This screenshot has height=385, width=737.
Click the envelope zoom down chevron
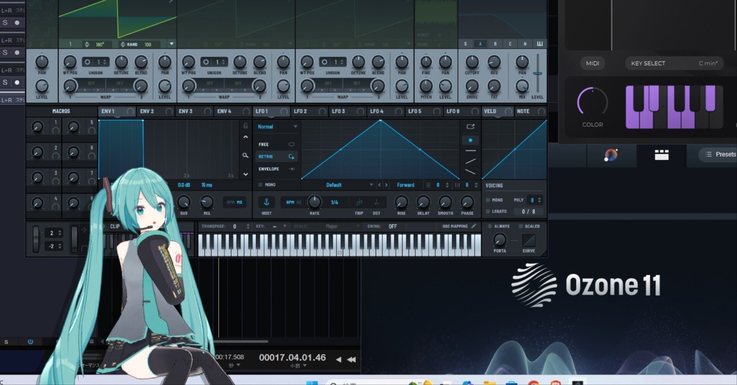(245, 174)
